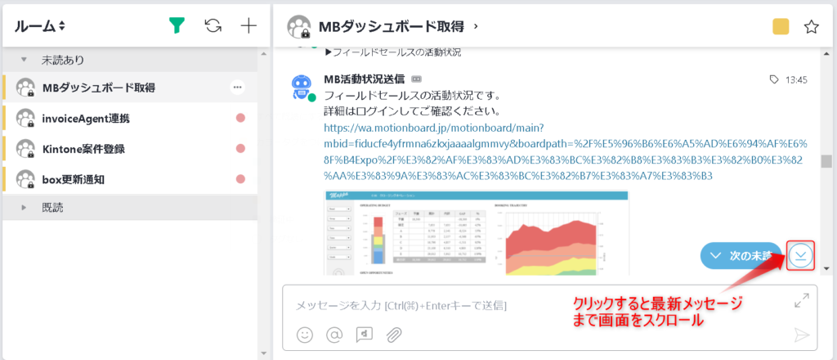This screenshot has width=837, height=360.
Task: Expand the message input area
Action: click(801, 301)
